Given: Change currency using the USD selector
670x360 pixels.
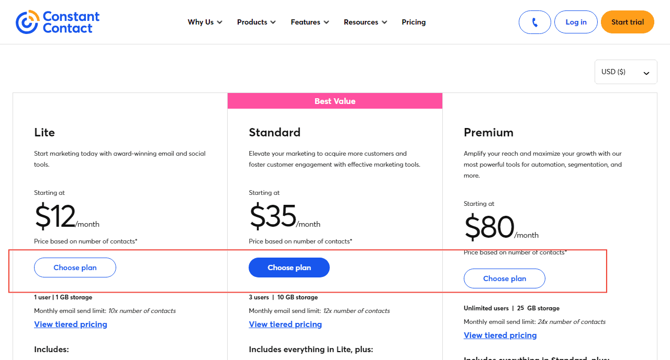Looking at the screenshot, I should pos(626,72).
